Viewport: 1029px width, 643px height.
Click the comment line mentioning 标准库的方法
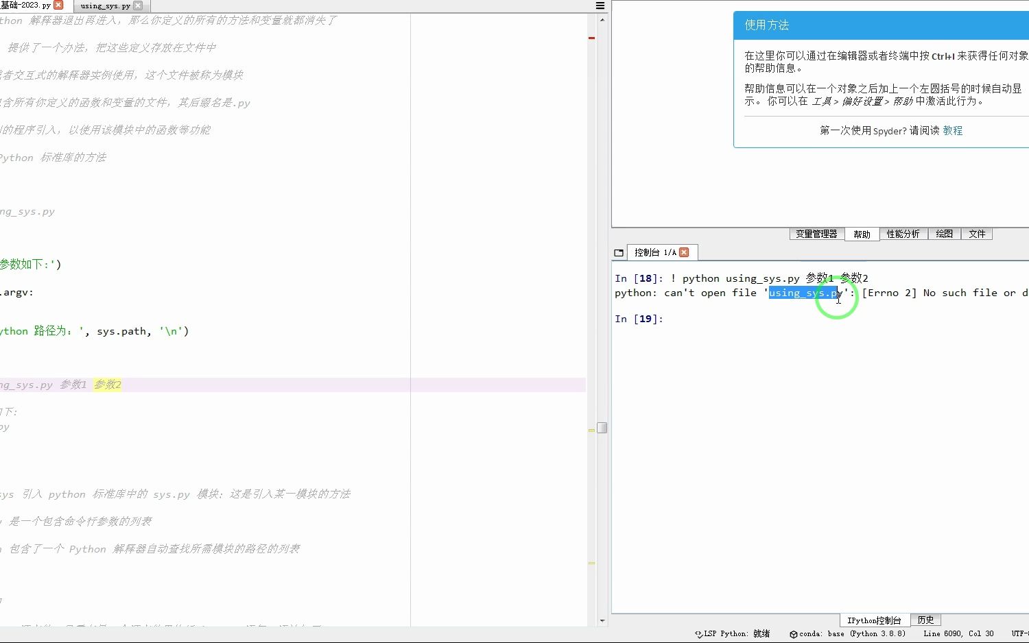tap(54, 157)
